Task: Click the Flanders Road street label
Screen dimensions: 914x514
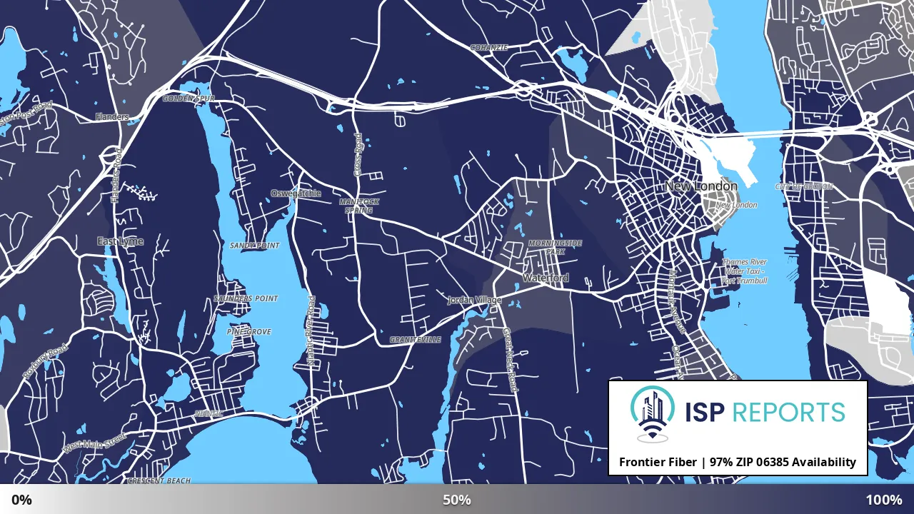Action: [117, 174]
